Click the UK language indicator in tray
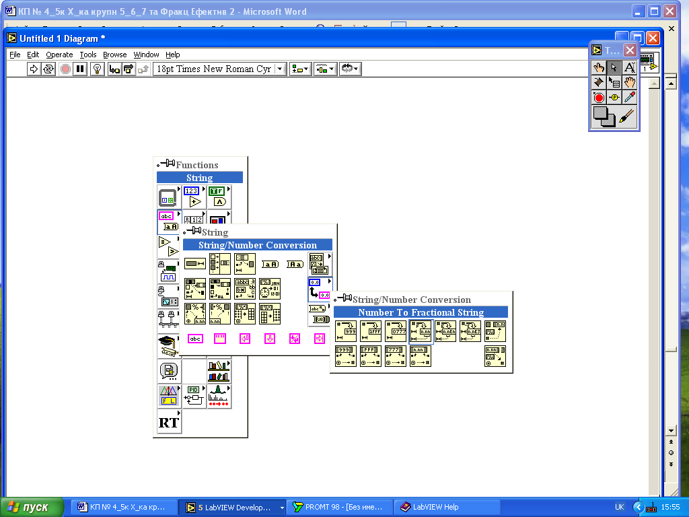 tap(619, 507)
